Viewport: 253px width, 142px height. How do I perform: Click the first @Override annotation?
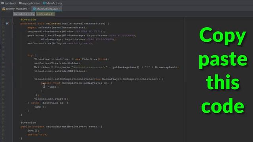tap(28, 20)
